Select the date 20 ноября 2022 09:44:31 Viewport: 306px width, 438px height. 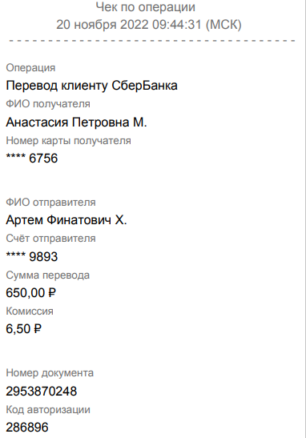tap(128, 25)
